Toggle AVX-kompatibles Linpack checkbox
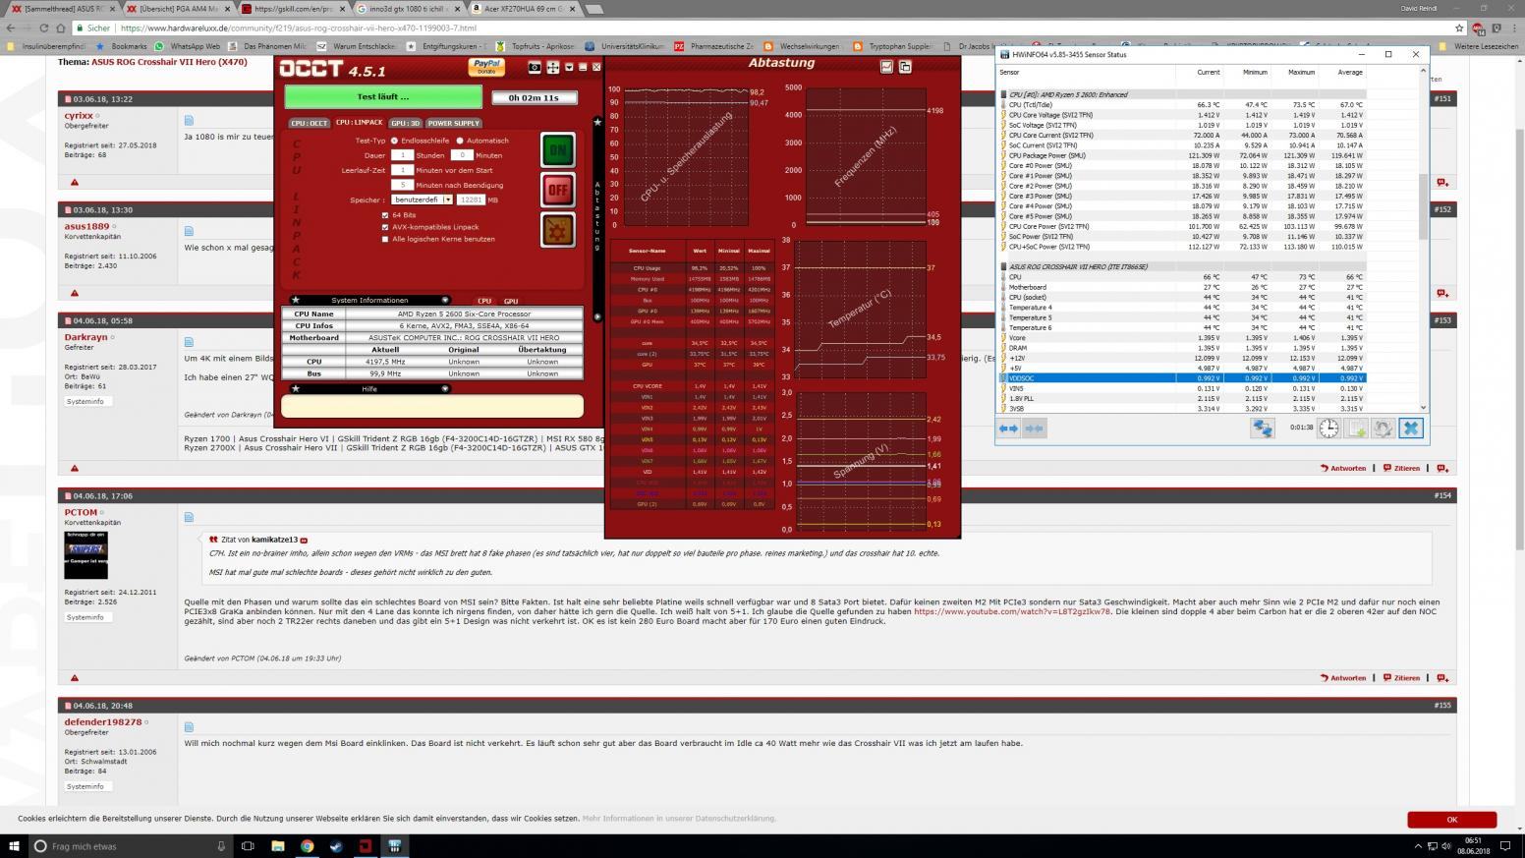The image size is (1525, 858). click(x=385, y=226)
